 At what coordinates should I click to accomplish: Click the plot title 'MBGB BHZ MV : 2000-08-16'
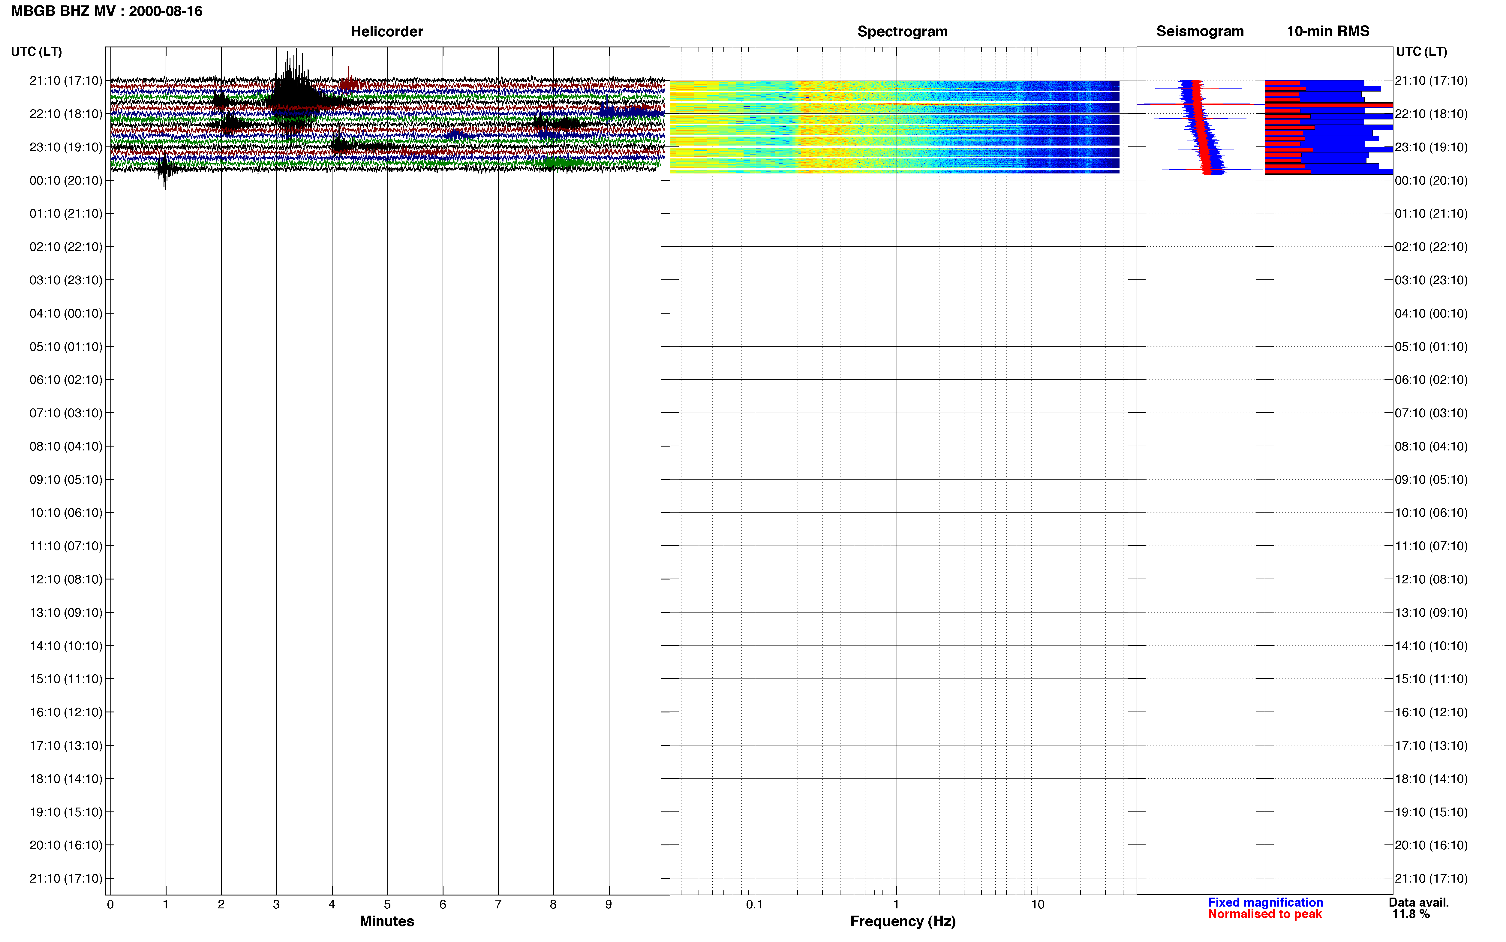pos(107,11)
